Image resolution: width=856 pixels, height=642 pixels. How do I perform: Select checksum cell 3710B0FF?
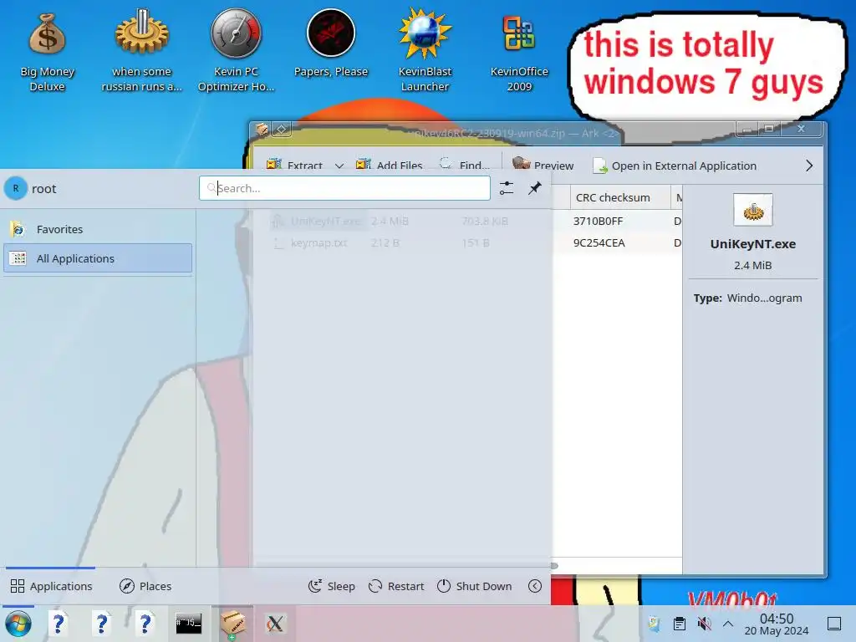(598, 221)
